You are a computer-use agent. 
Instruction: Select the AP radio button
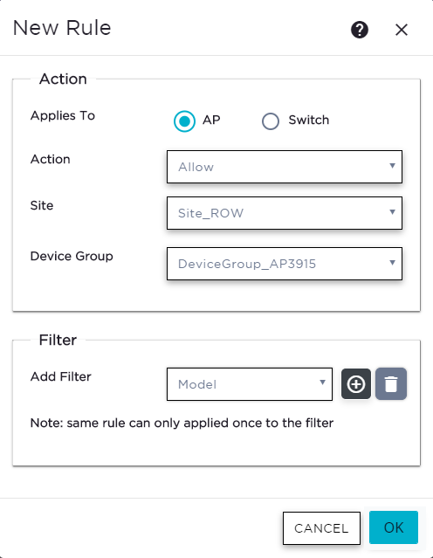click(184, 121)
